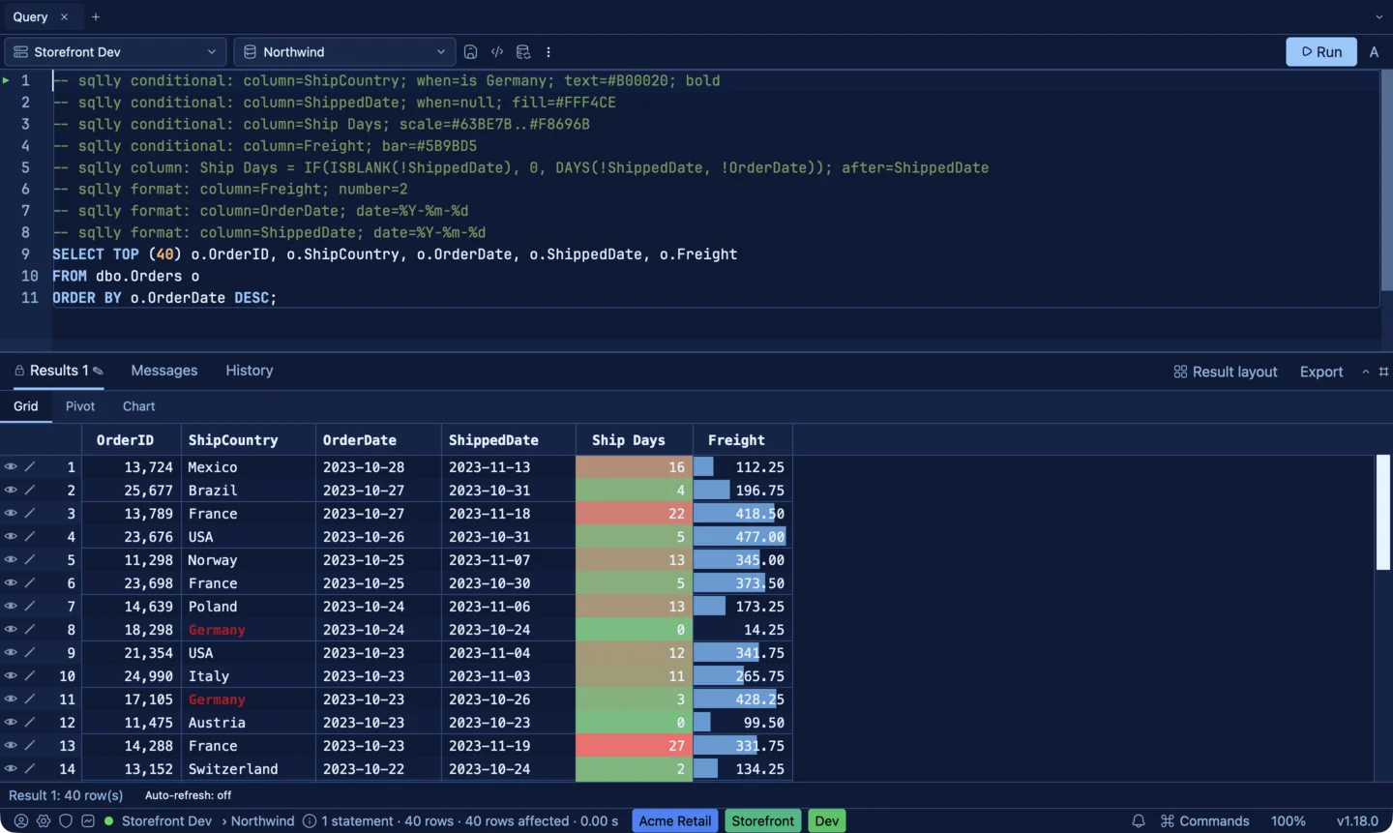1393x833 pixels.
Task: Close the Query tab
Action: pyautogui.click(x=64, y=16)
